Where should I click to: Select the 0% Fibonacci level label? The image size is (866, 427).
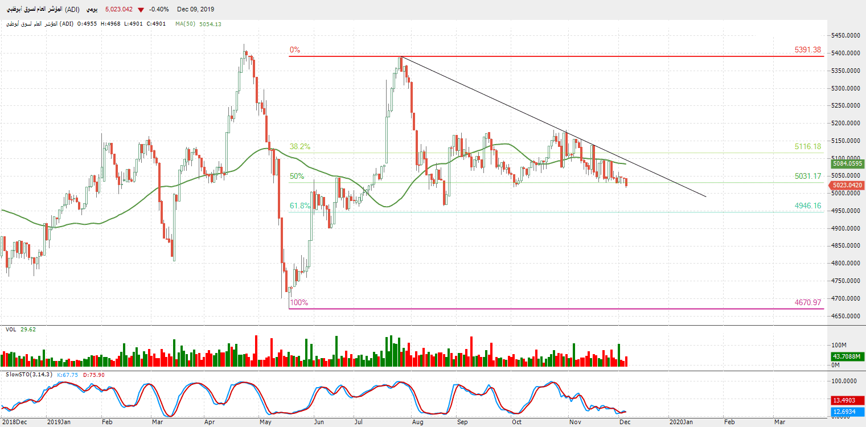295,50
